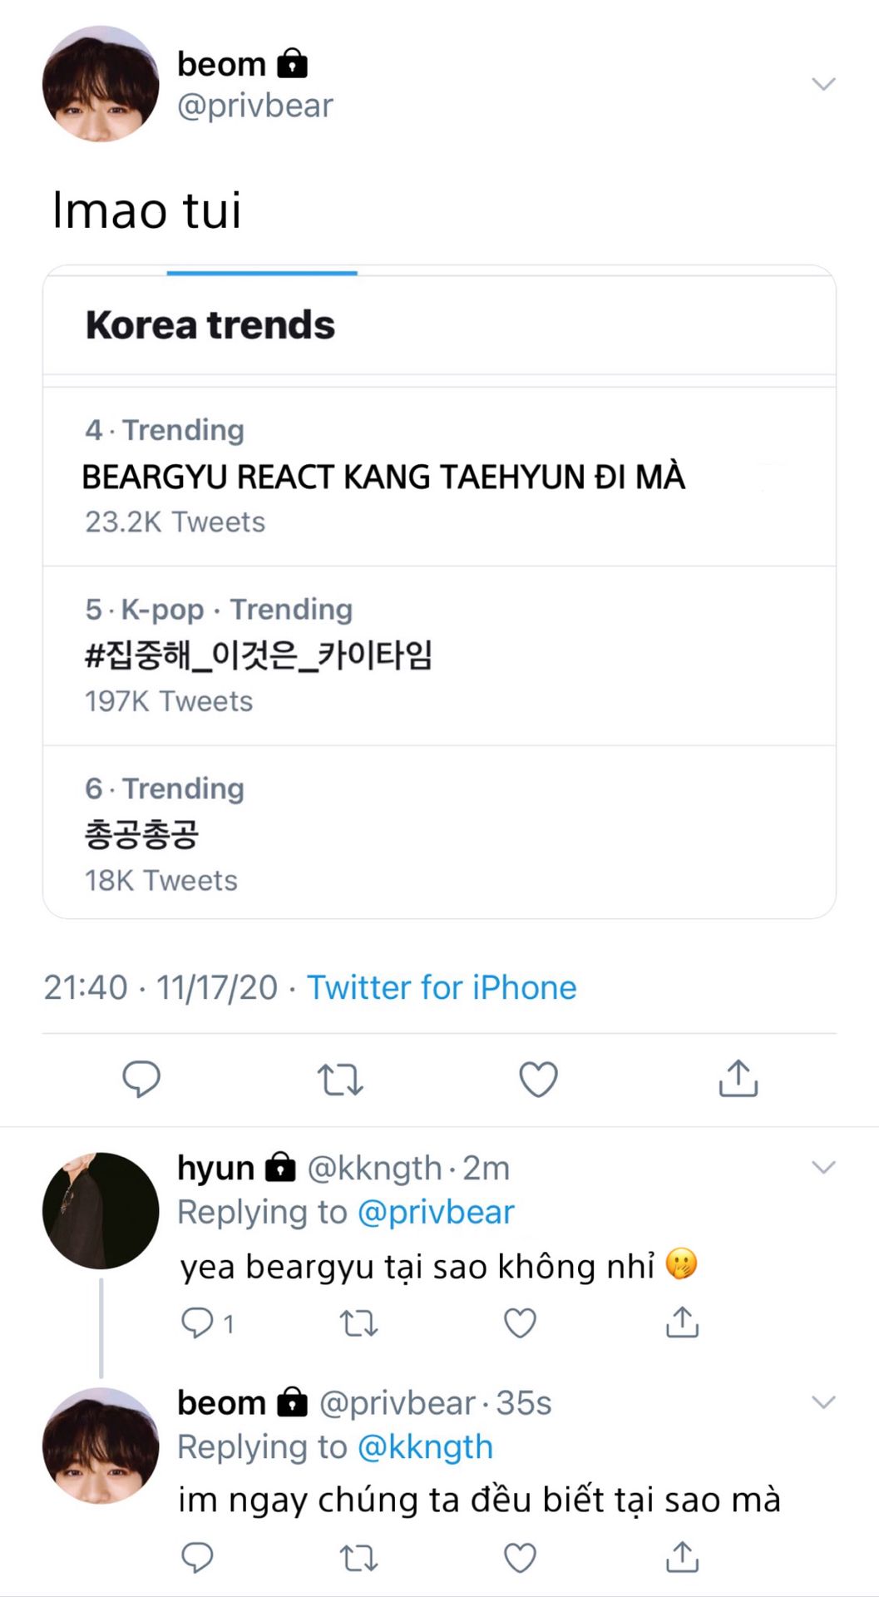Image resolution: width=879 pixels, height=1597 pixels.
Task: Open the @privbear mention in hyun's reply
Action: tap(436, 1212)
